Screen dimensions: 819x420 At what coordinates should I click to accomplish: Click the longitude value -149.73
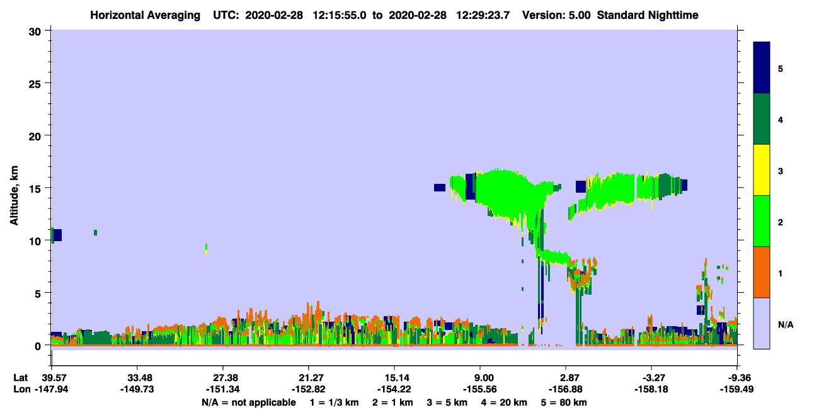point(137,389)
